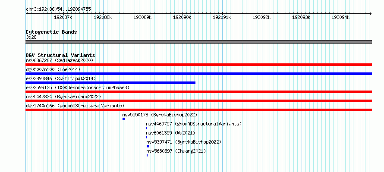
Task: Select the red bar beneath esv3599135
Action: pos(198,92)
